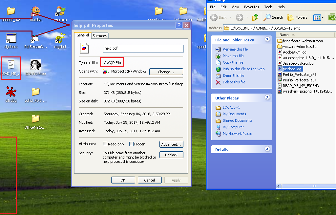Click the Unblock button

tap(171, 155)
